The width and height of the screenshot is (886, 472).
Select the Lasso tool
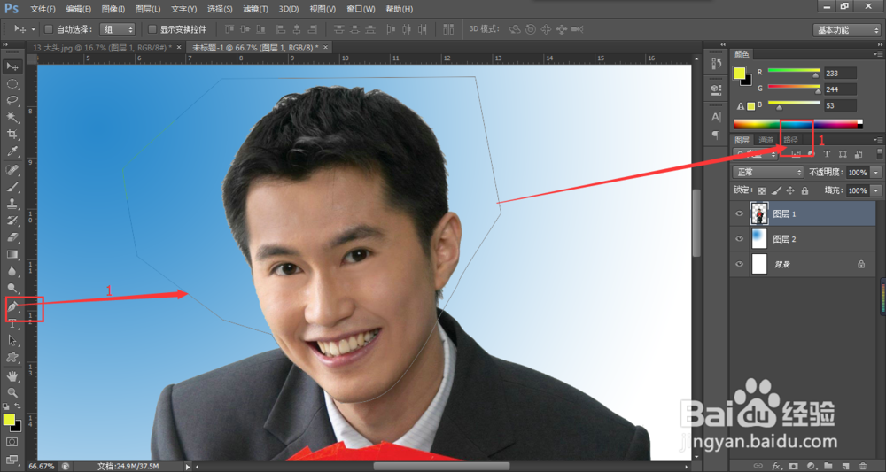pos(12,100)
